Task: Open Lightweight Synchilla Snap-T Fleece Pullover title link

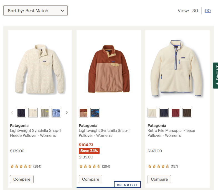Action: click(33, 133)
